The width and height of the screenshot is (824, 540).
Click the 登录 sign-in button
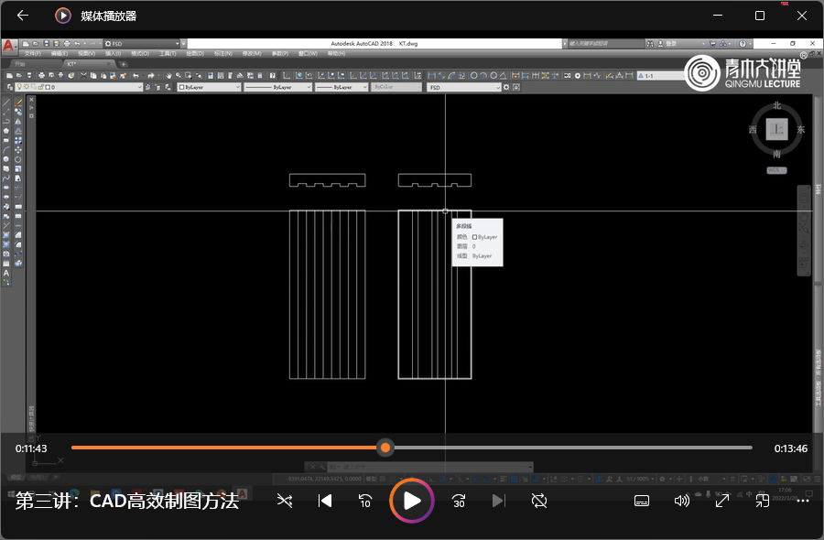coord(671,43)
